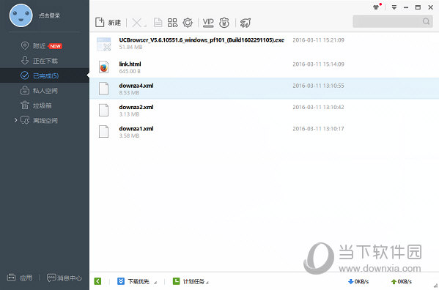Click the circular refresh settings icon
Viewport: 439px width, 290px height.
click(x=188, y=23)
